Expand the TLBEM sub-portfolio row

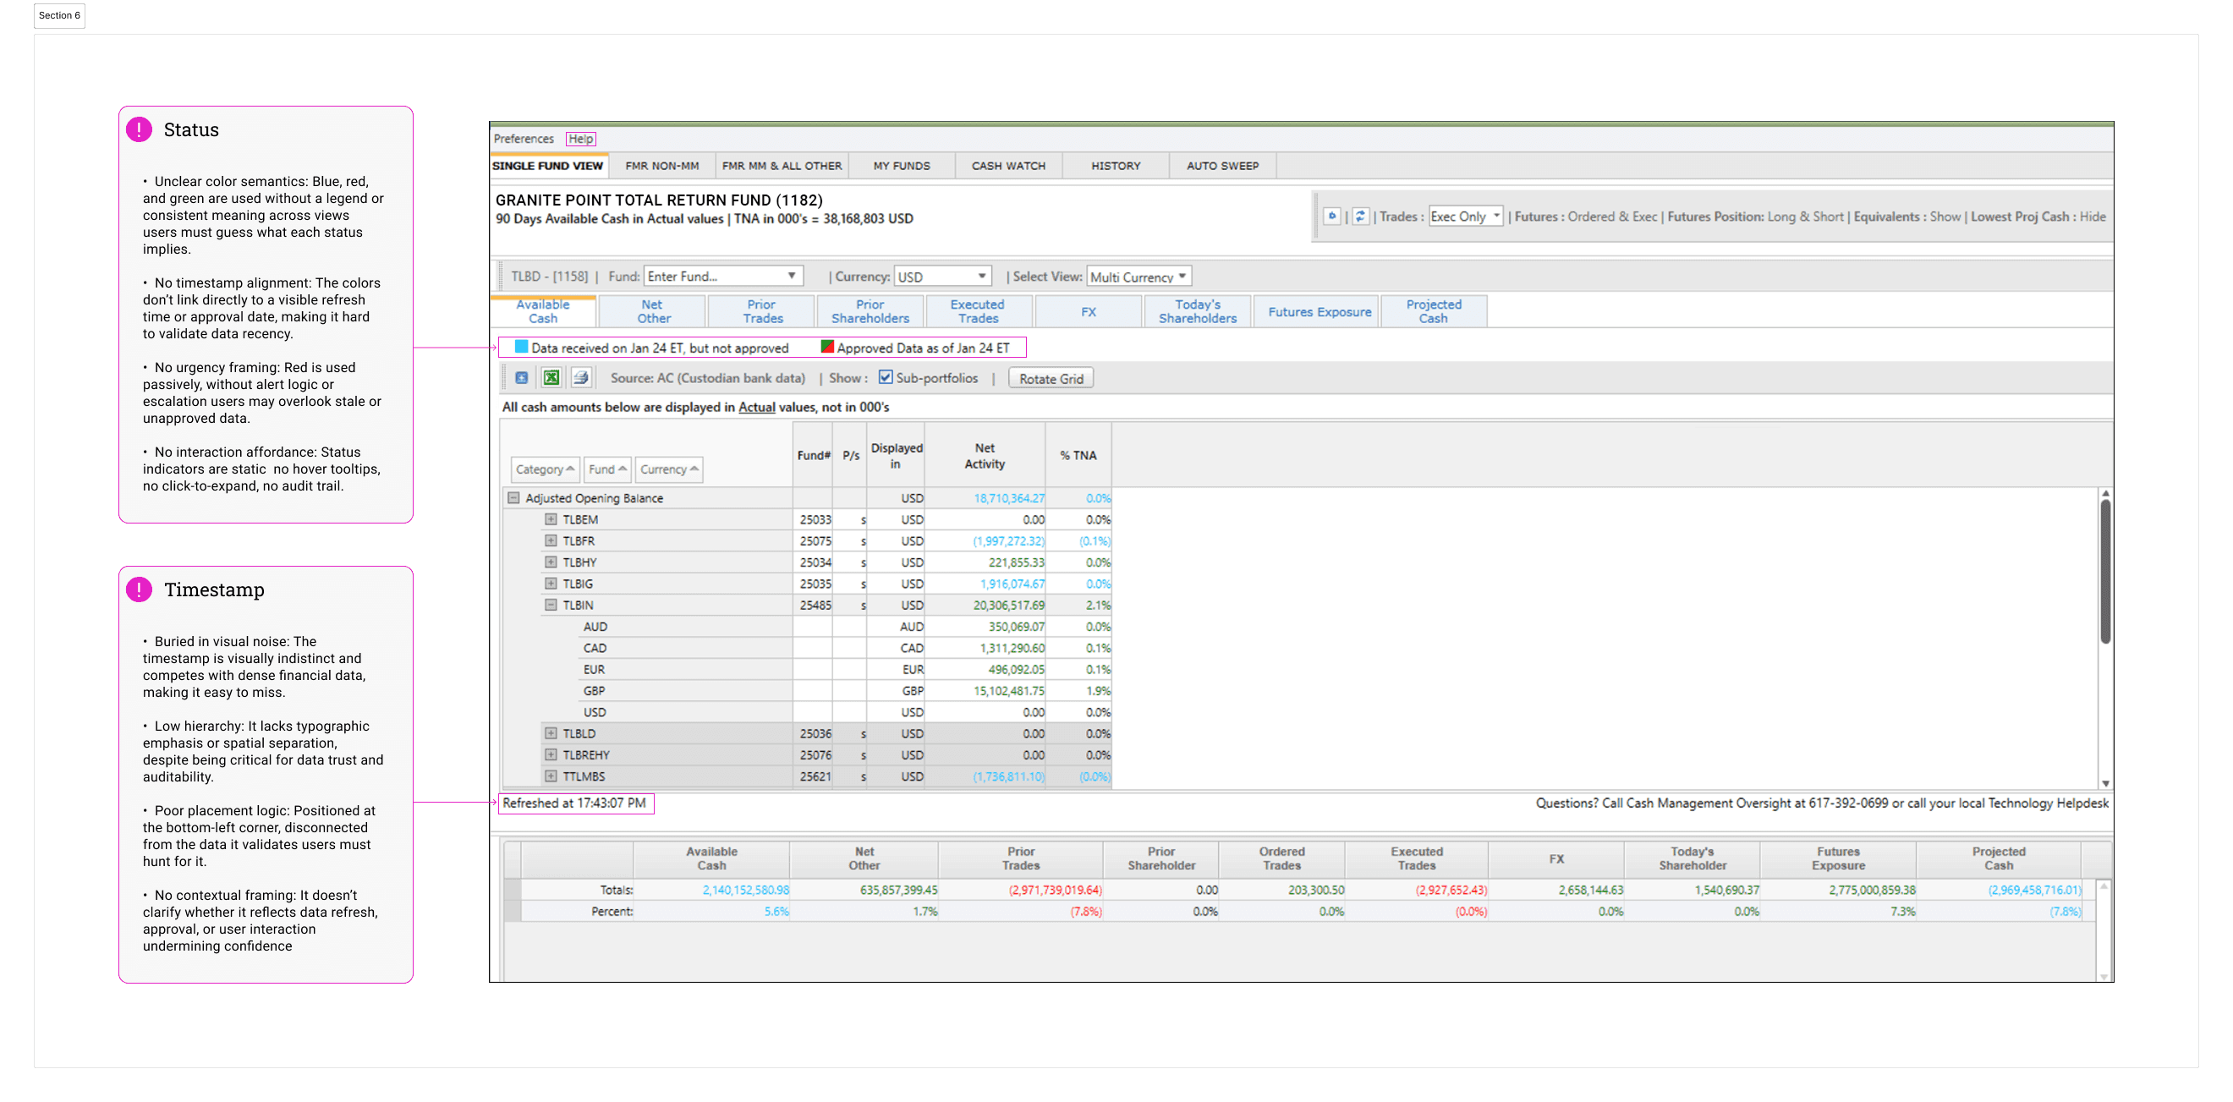pyautogui.click(x=551, y=518)
